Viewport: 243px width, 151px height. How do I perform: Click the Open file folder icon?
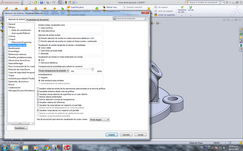click(36, 2)
